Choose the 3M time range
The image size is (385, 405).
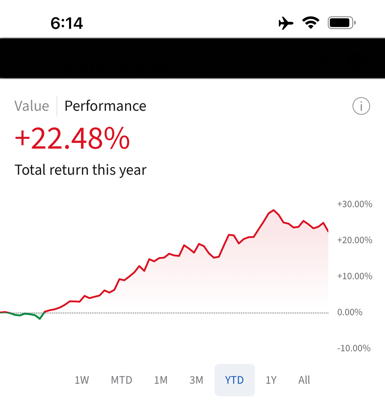(x=196, y=380)
